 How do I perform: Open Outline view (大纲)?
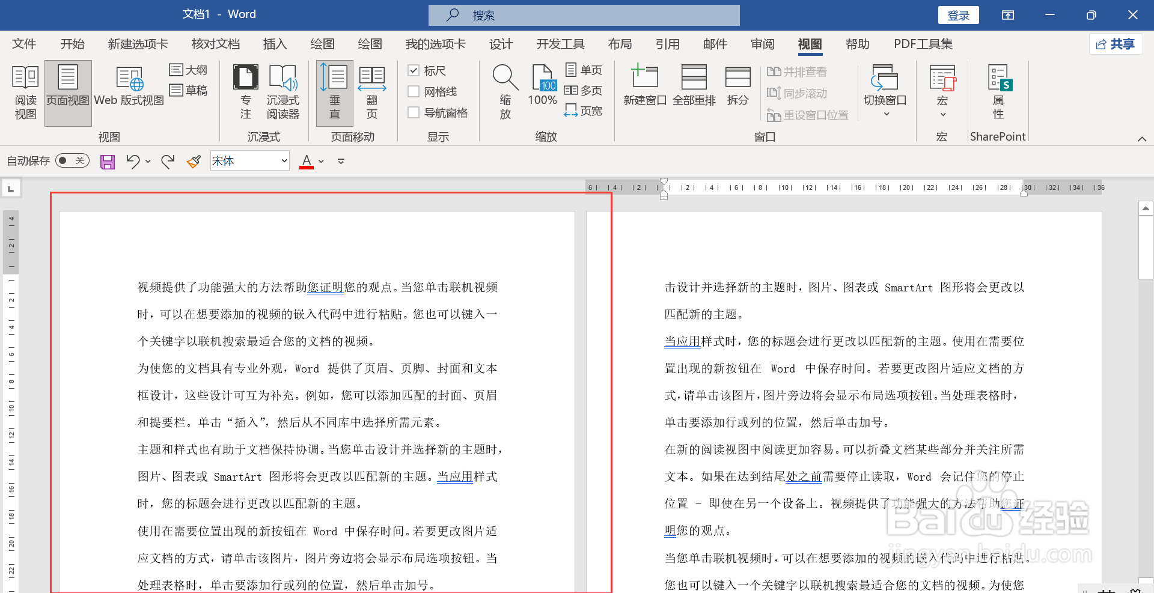point(188,70)
